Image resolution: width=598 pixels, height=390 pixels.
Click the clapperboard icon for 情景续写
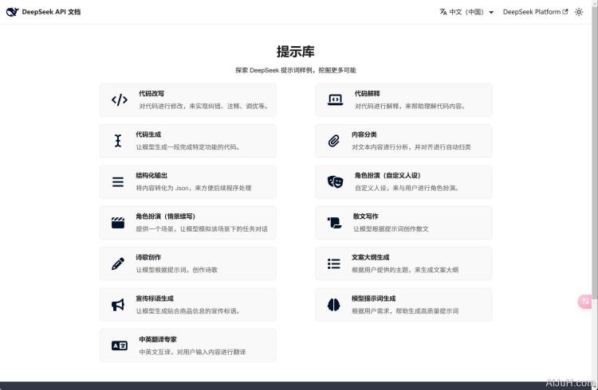tap(118, 222)
